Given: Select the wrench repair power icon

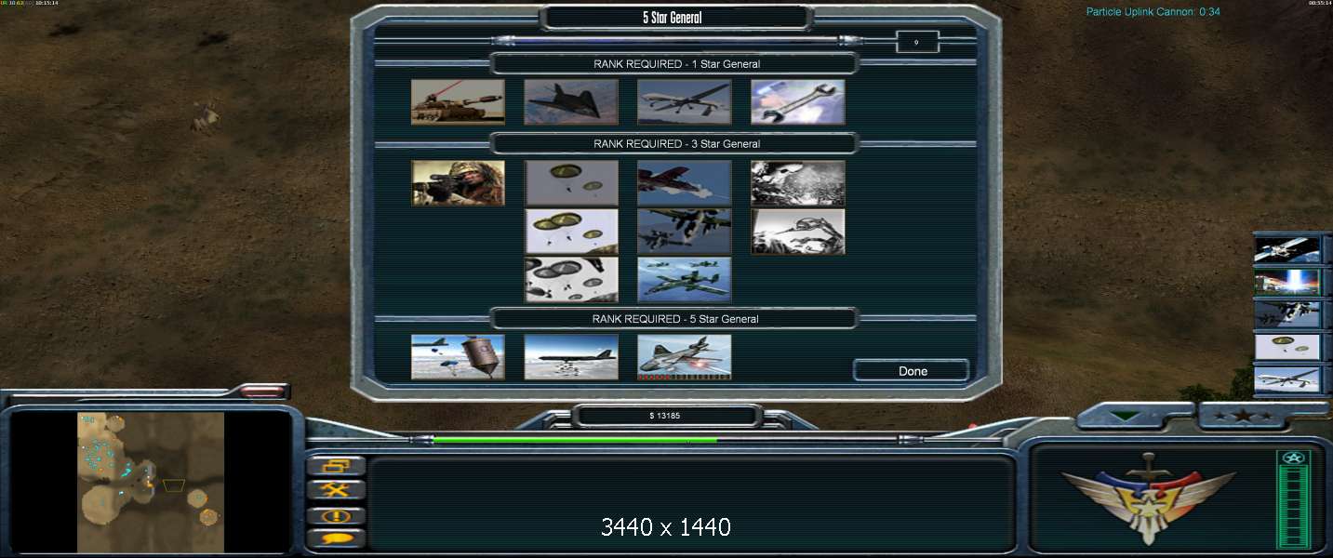Looking at the screenshot, I should 798,102.
